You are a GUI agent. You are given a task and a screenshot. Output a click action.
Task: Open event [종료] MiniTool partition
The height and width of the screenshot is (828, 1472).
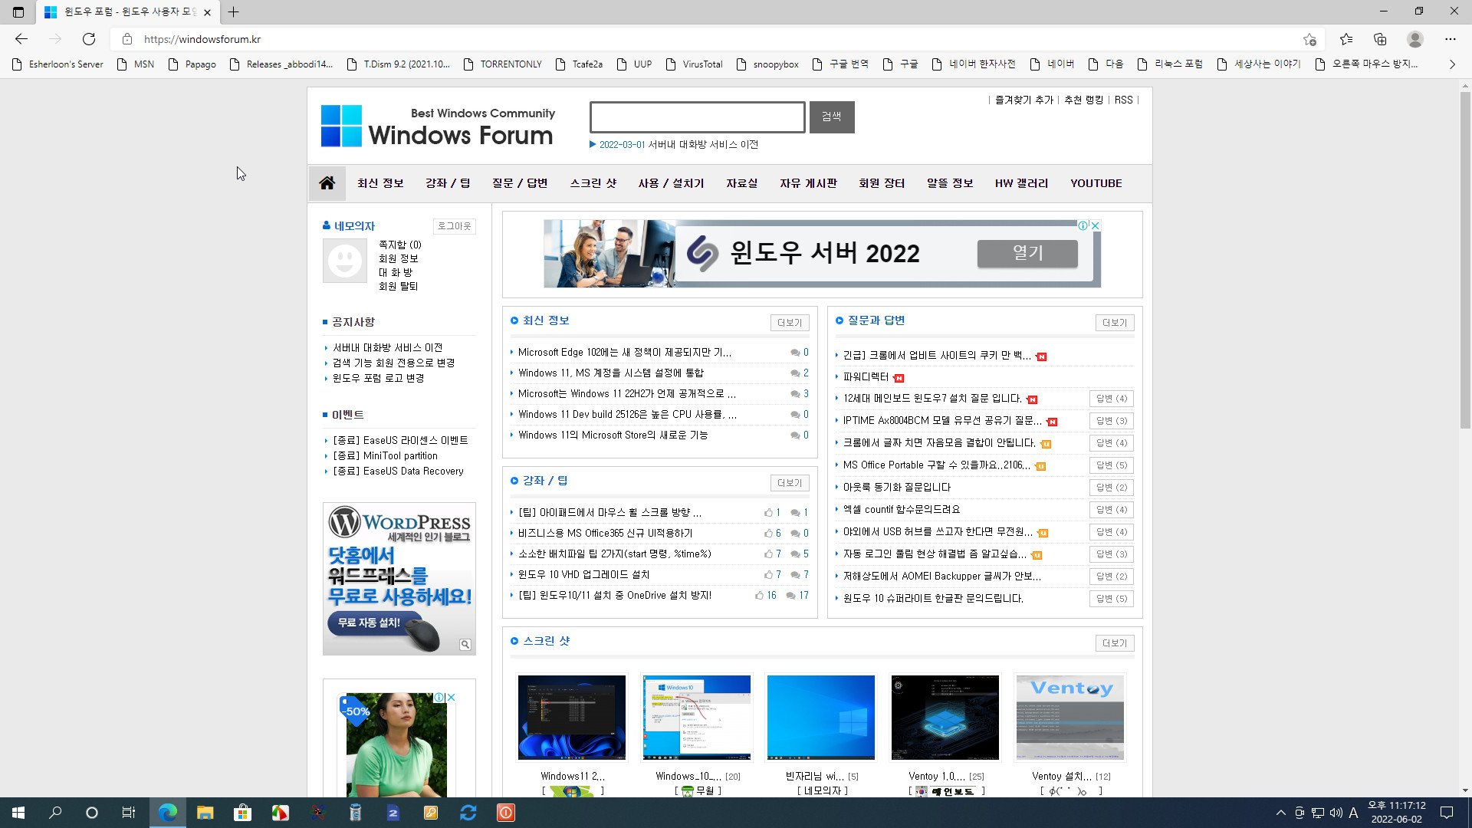tap(385, 456)
